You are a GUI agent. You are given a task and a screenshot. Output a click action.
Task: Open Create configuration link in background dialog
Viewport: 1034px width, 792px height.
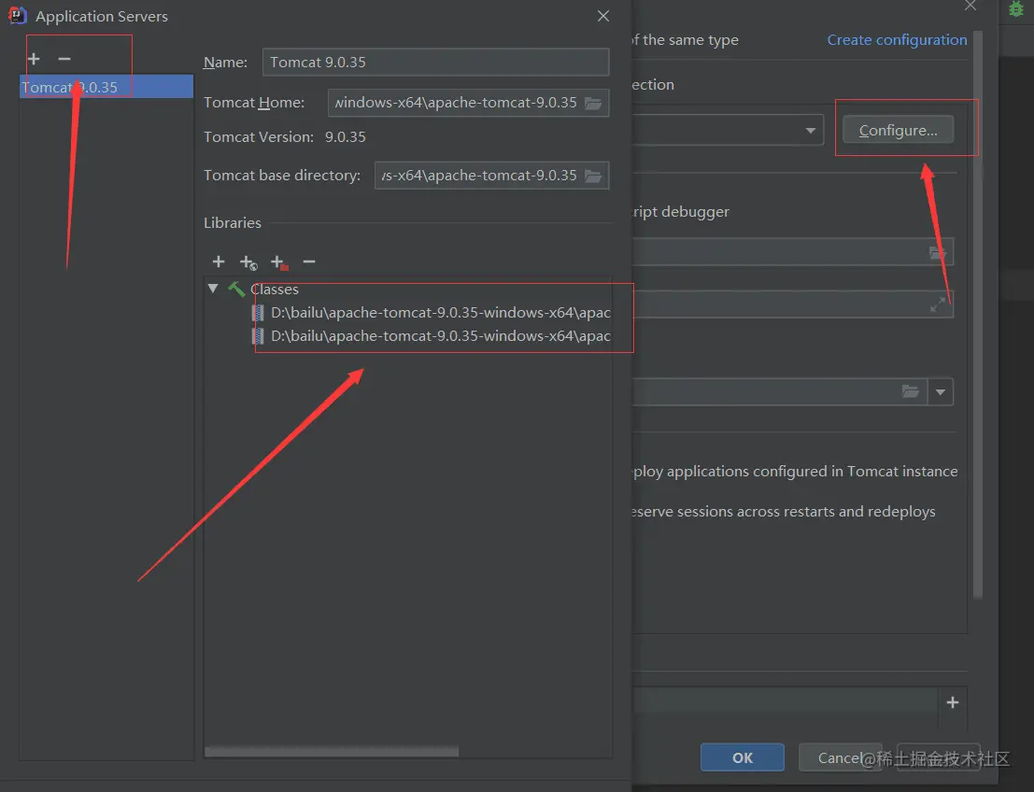(897, 39)
